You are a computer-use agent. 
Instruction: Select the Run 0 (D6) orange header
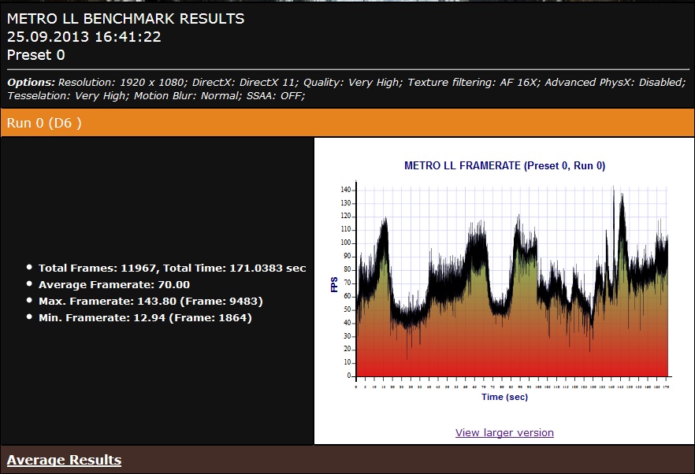coord(347,123)
